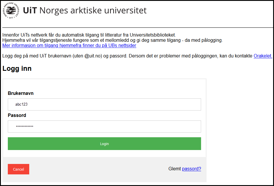The width and height of the screenshot is (274, 186).
Task: Follow the Orakelet contact link
Action: point(263,56)
